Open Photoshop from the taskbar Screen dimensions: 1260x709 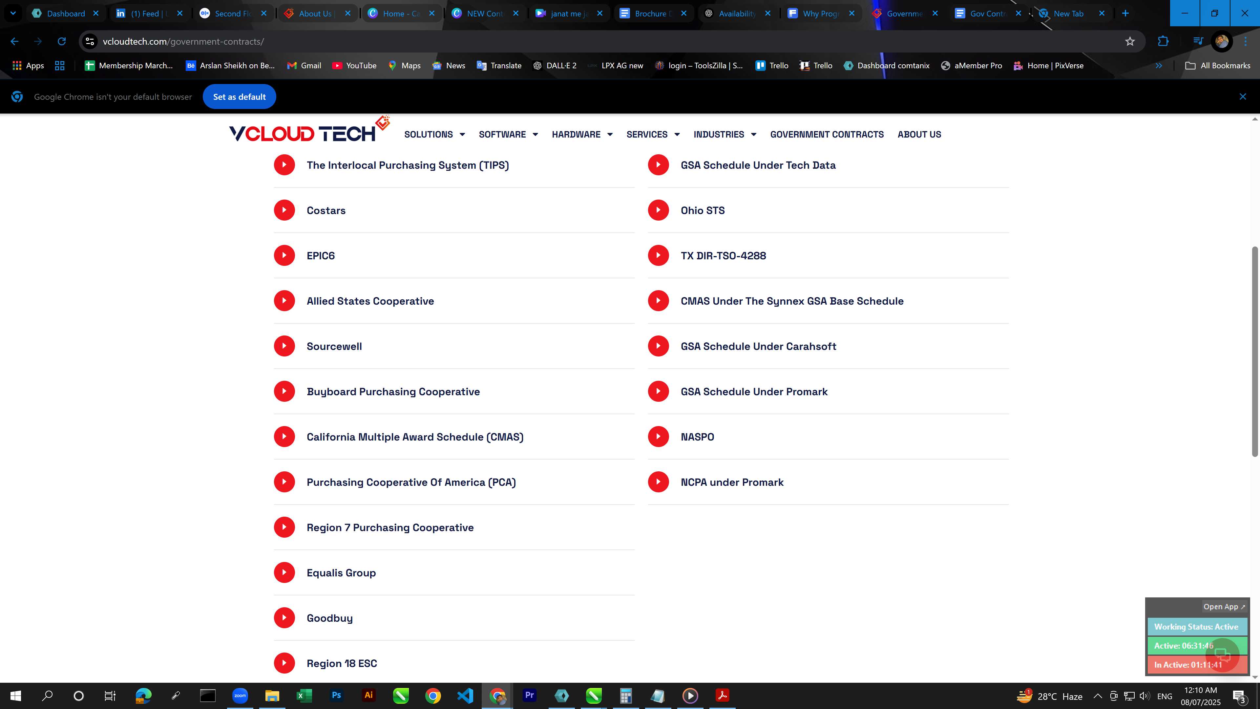click(x=337, y=696)
